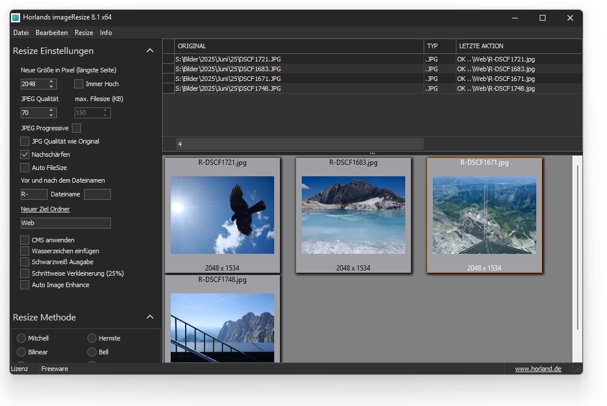Select Bilinear resize method
Image resolution: width=607 pixels, height=406 pixels.
[21, 352]
